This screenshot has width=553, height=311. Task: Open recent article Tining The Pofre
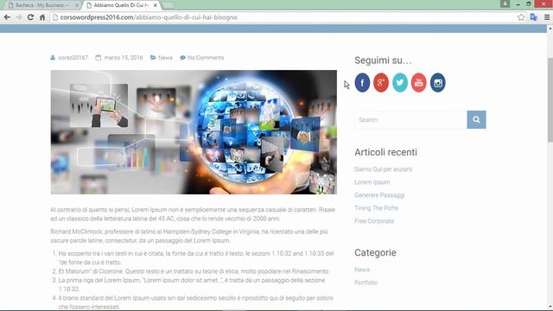[x=377, y=208]
